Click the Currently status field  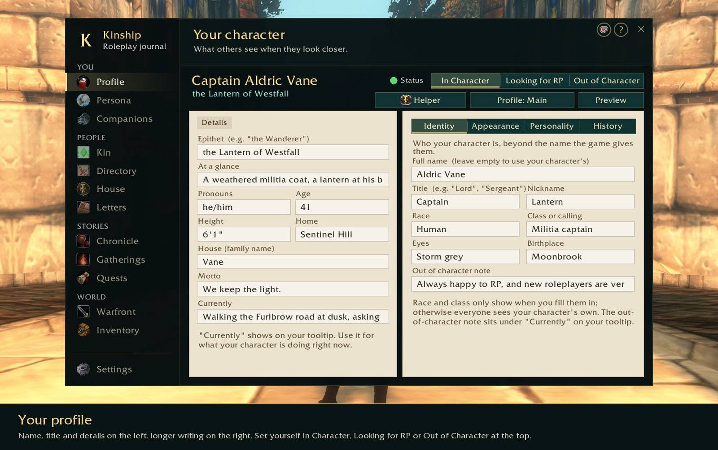pyautogui.click(x=293, y=316)
